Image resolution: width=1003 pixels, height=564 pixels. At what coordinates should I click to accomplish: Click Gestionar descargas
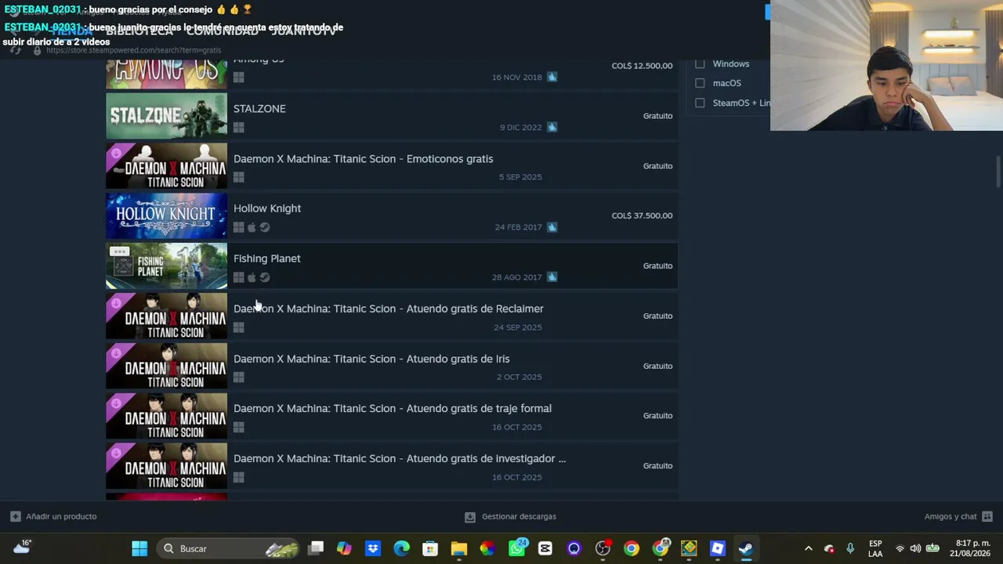519,516
